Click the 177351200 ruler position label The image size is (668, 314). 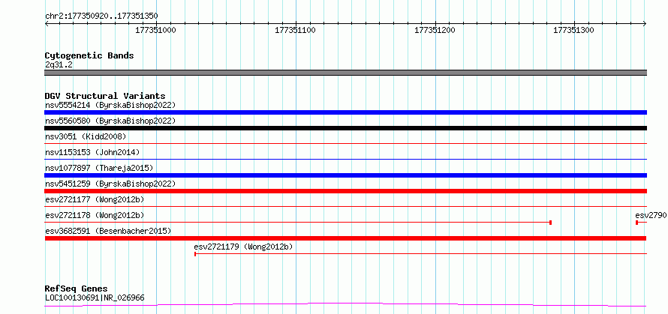point(435,30)
